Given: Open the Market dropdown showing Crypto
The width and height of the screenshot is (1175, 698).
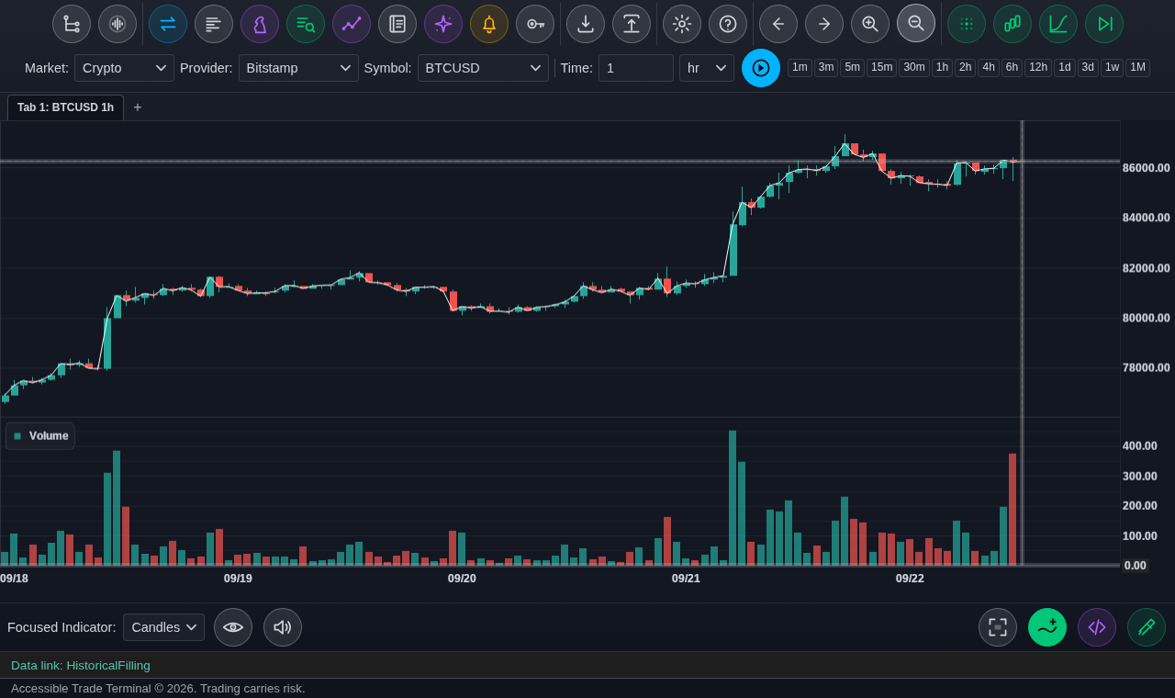Looking at the screenshot, I should (124, 68).
